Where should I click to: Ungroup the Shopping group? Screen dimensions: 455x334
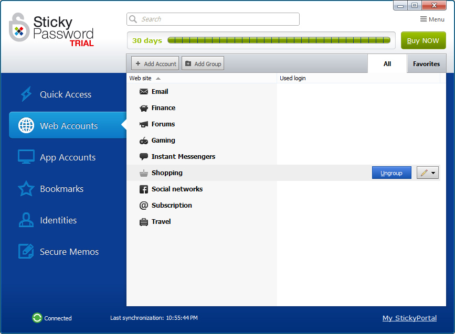pyautogui.click(x=391, y=173)
